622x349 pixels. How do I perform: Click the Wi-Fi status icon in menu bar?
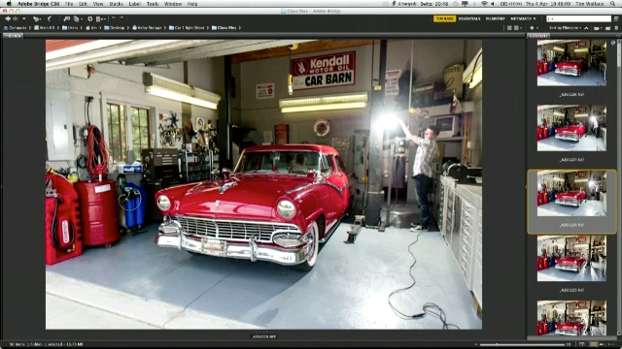484,4
